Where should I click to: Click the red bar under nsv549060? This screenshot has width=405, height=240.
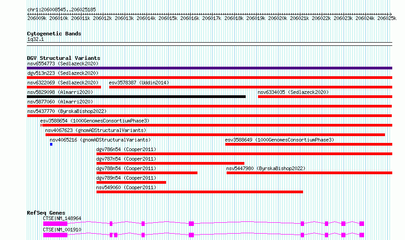(x=200, y=192)
